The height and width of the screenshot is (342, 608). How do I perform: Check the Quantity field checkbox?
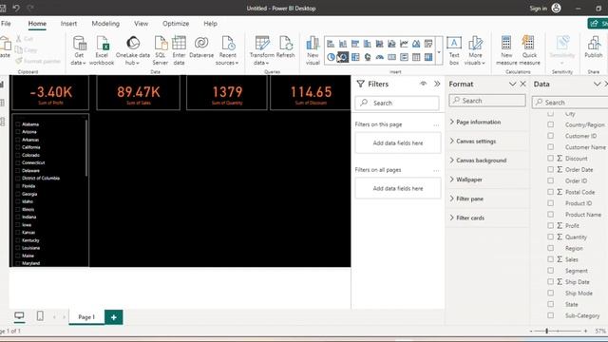551,237
